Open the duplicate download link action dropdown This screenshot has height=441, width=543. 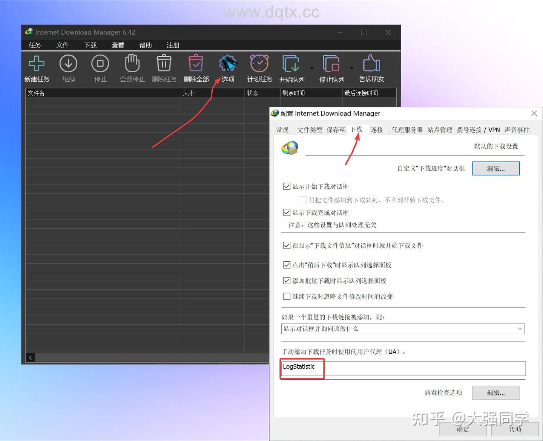click(x=520, y=329)
